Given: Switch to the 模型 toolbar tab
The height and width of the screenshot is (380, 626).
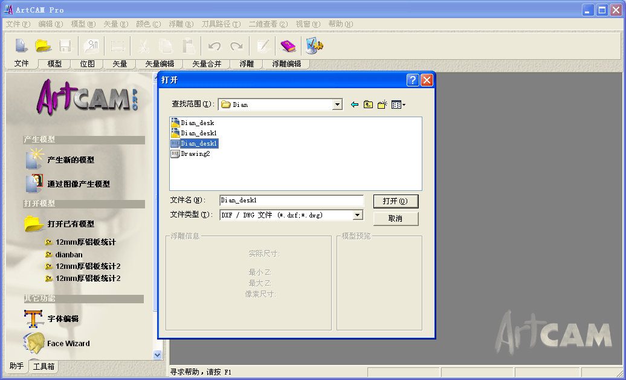Looking at the screenshot, I should pyautogui.click(x=55, y=64).
